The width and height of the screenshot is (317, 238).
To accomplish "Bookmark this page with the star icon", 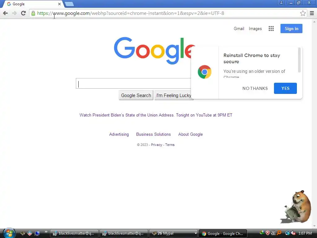I will (303, 13).
